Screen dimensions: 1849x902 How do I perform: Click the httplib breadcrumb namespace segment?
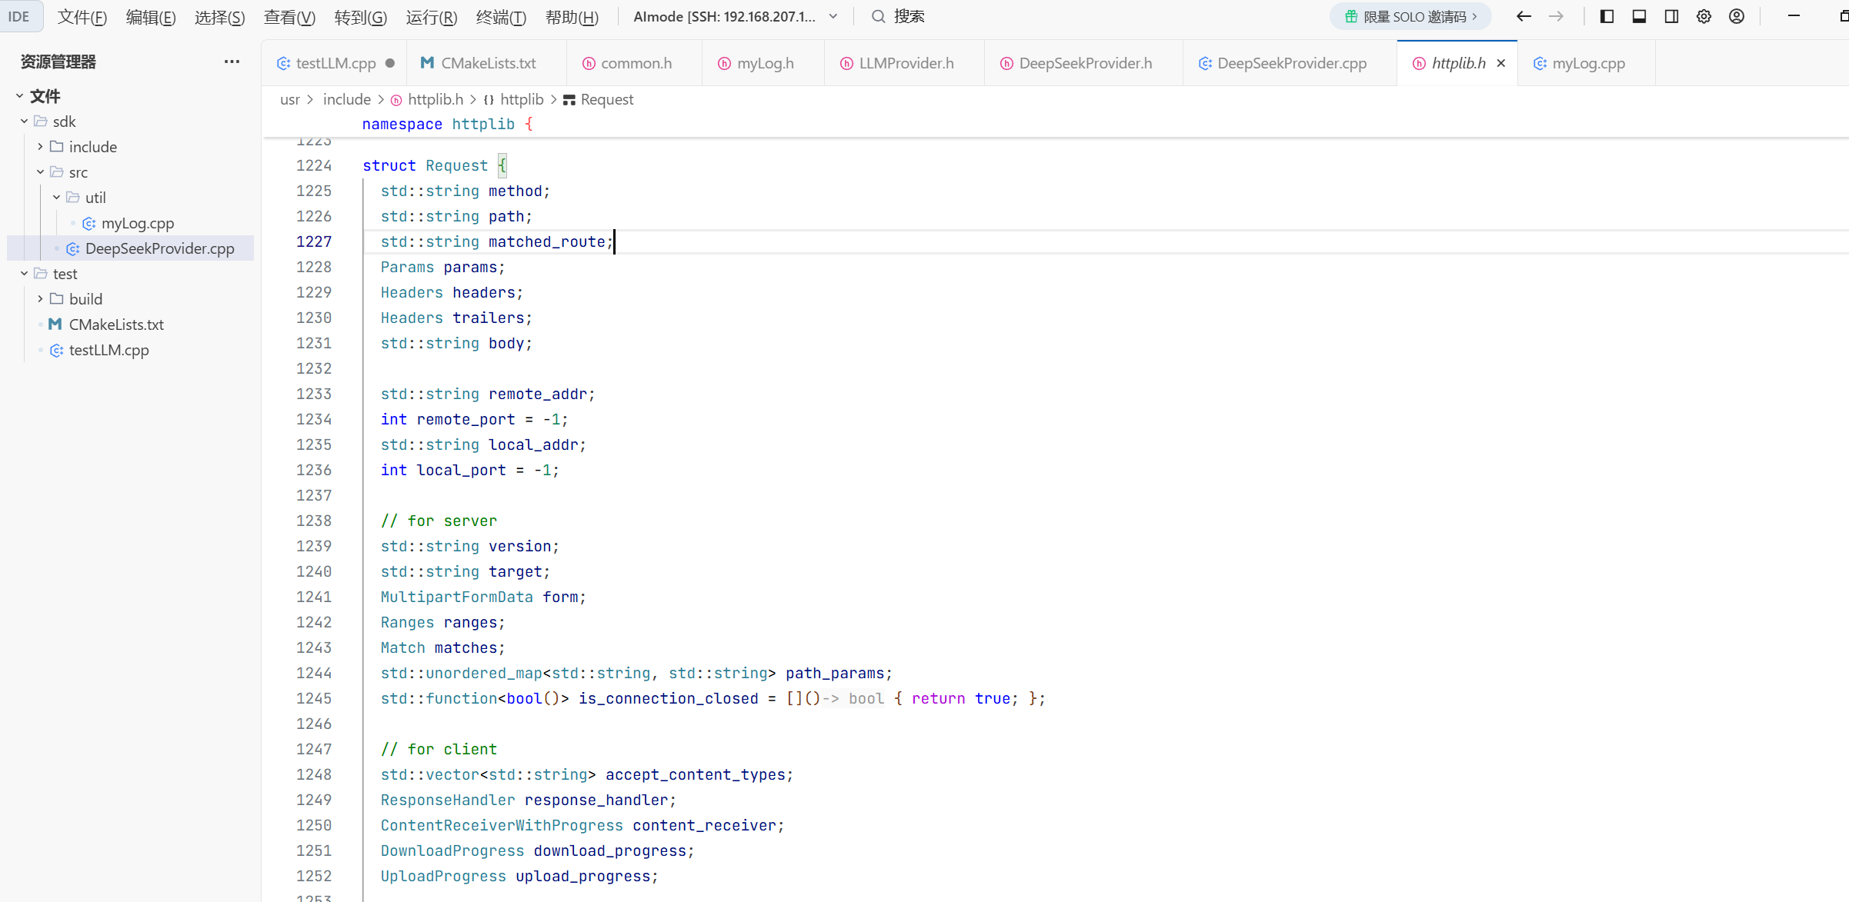click(521, 99)
